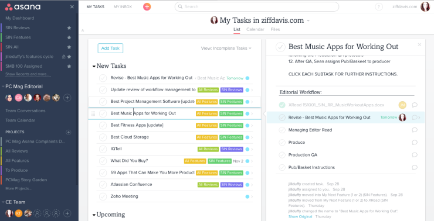Image resolution: width=434 pixels, height=221 pixels.
Task: Click the blue dot on Zoho Meeting task
Action: click(247, 196)
